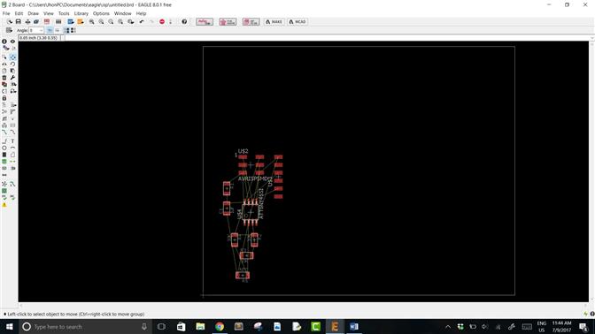Open the View menu
The width and height of the screenshot is (595, 334).
(48, 13)
